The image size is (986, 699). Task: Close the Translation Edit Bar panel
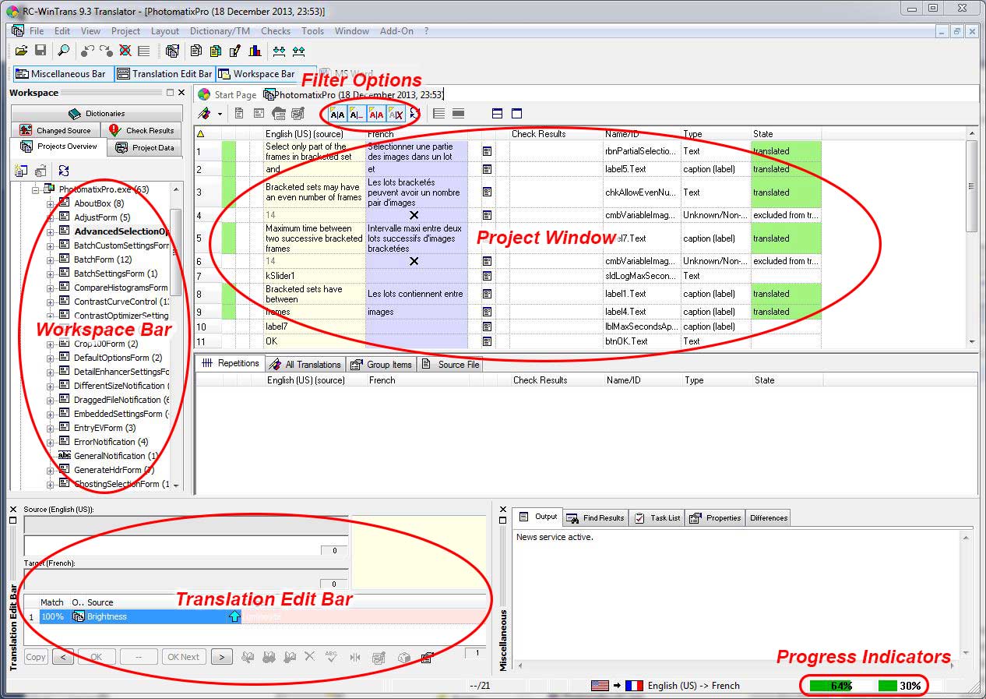click(x=13, y=509)
